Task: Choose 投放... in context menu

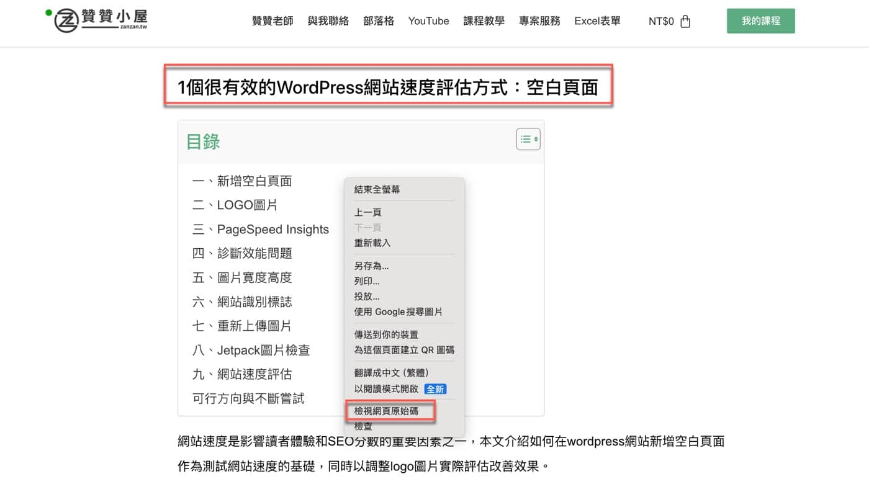Action: (405, 297)
